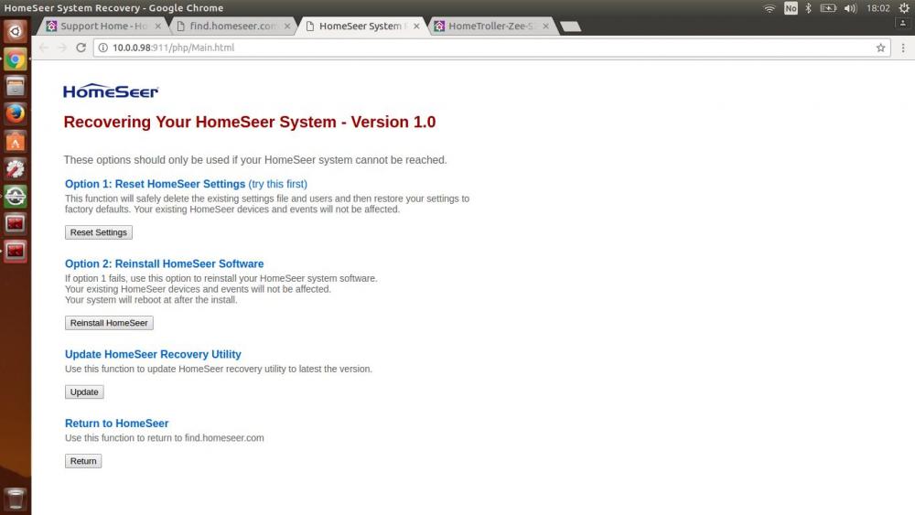Open the Ubuntu Dash search icon

16,32
